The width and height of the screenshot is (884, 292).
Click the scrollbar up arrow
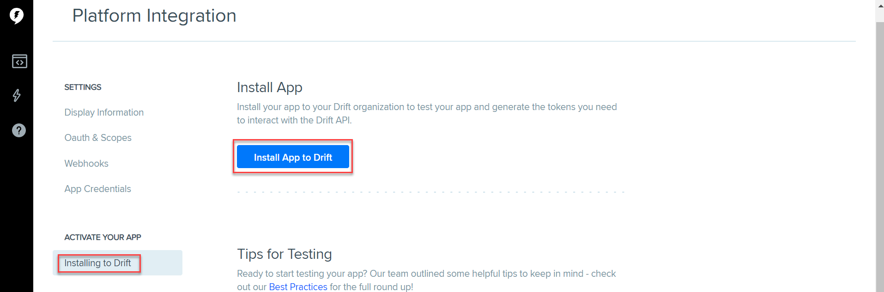tap(880, 6)
